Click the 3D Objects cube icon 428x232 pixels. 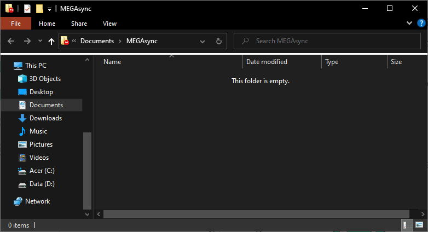tap(22, 79)
